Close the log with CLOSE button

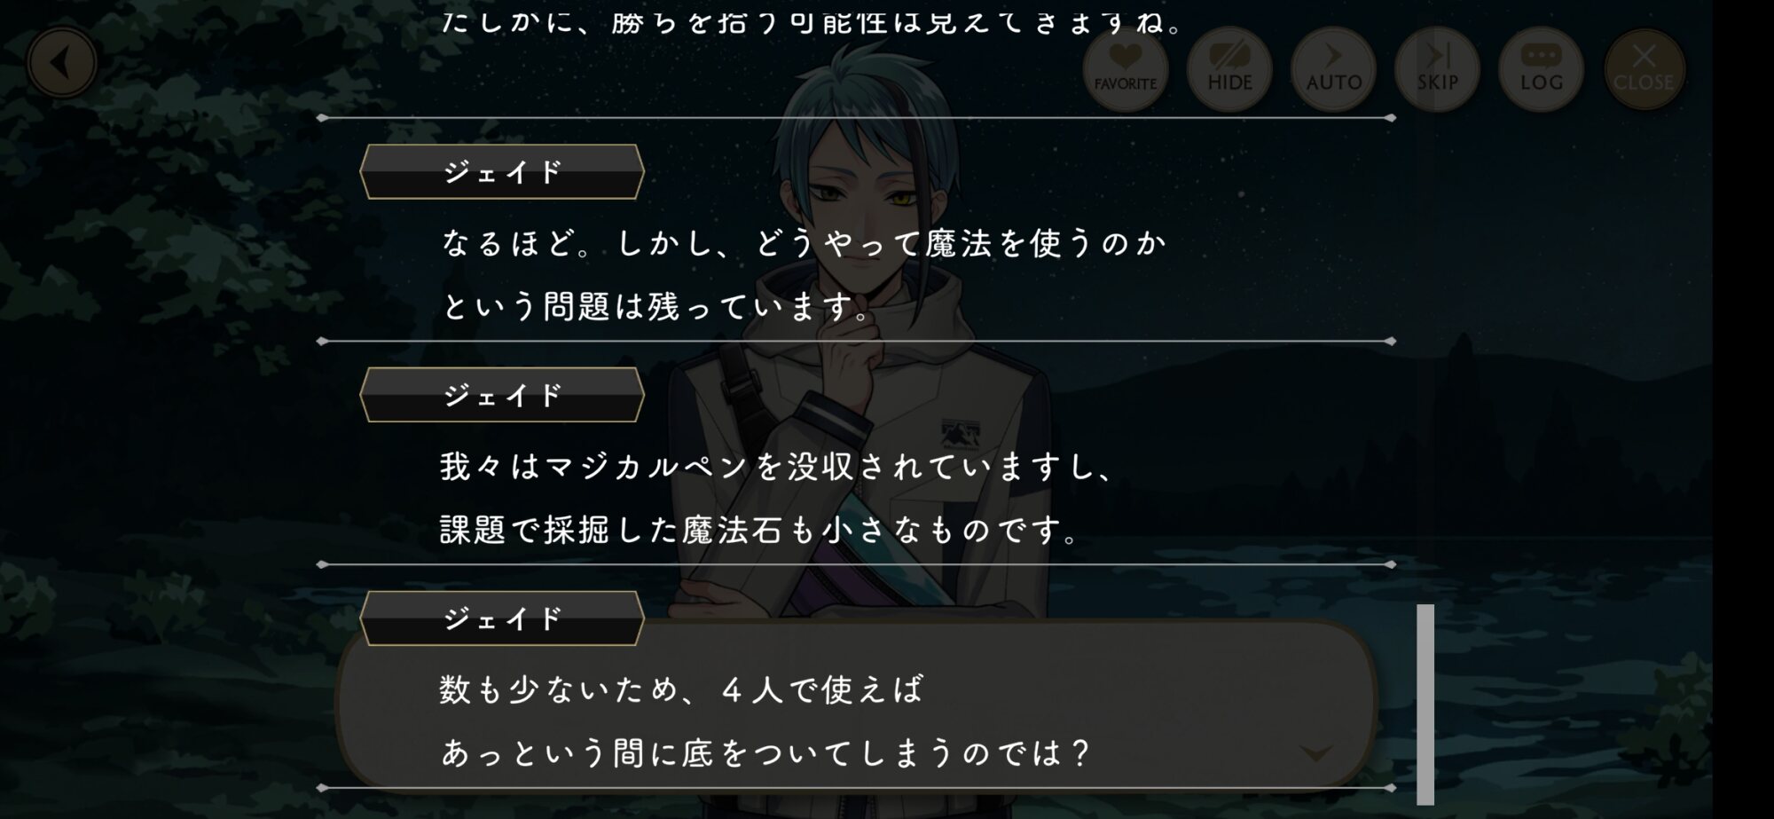coord(1644,69)
